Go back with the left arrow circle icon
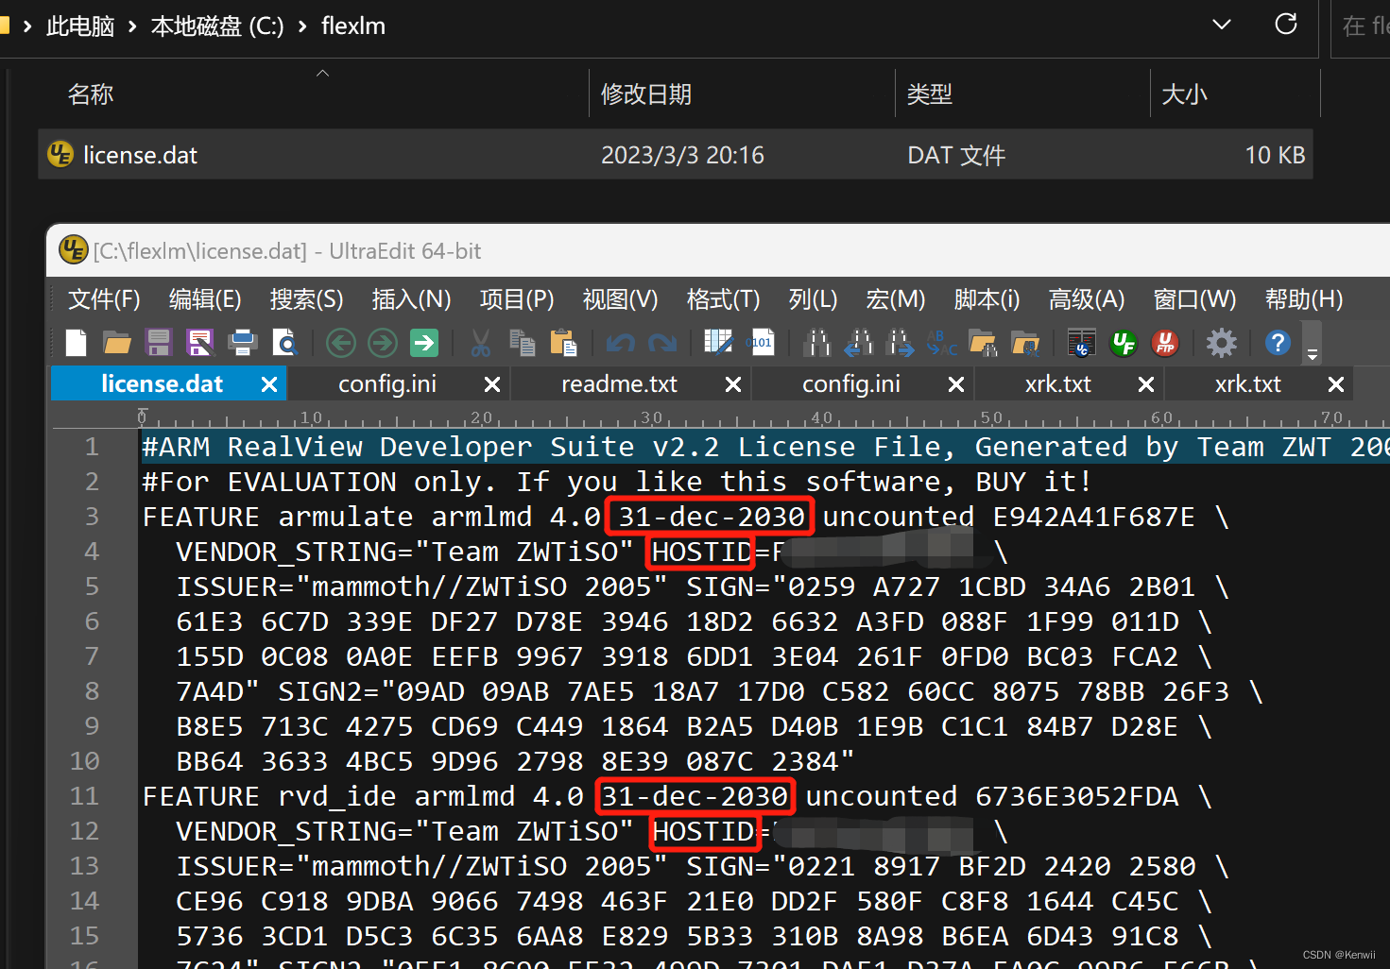1390x969 pixels. [x=341, y=342]
